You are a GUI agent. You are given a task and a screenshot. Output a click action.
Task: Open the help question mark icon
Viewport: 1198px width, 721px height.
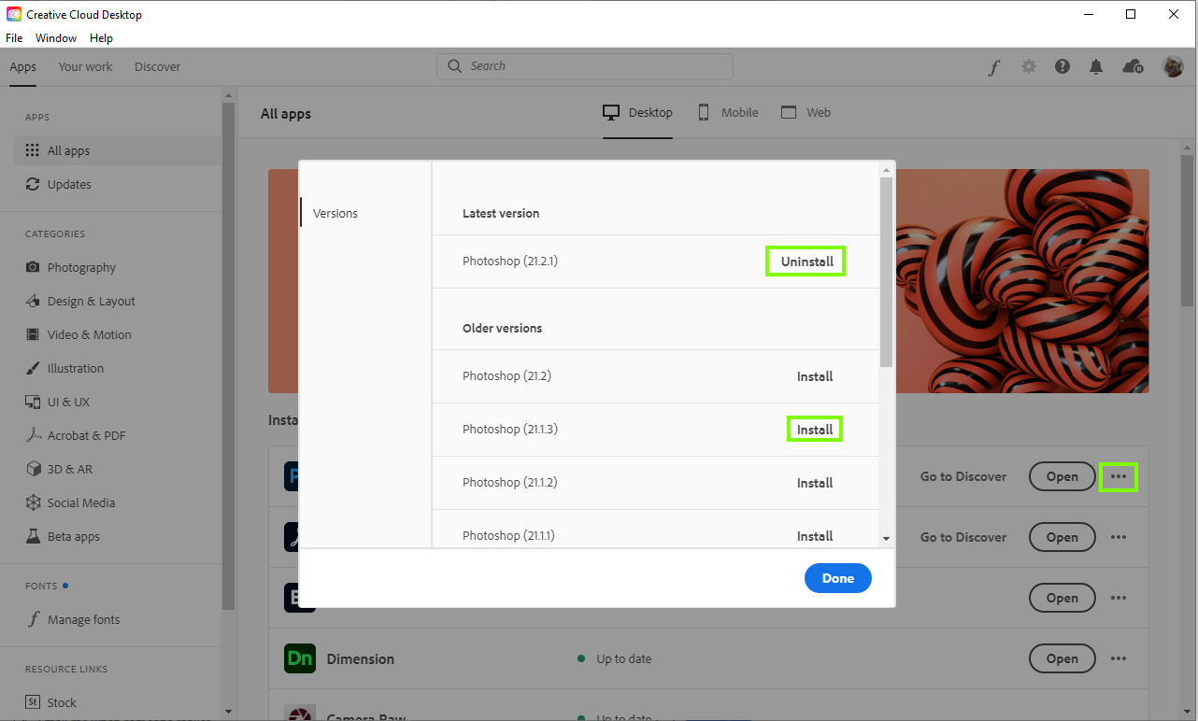pyautogui.click(x=1063, y=67)
